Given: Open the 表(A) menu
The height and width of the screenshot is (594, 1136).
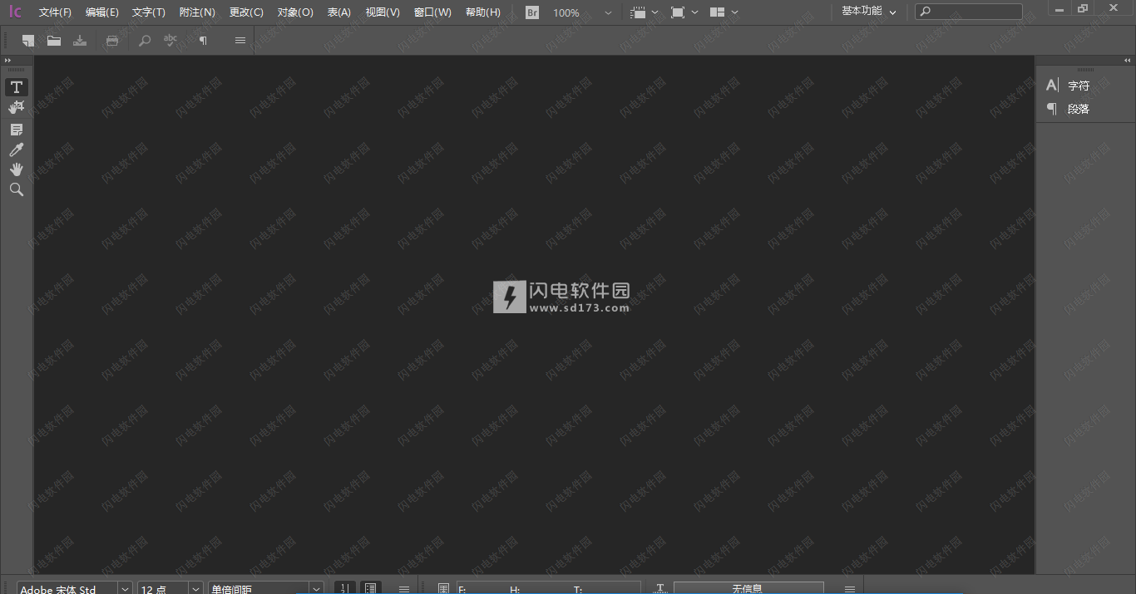Looking at the screenshot, I should (x=339, y=12).
